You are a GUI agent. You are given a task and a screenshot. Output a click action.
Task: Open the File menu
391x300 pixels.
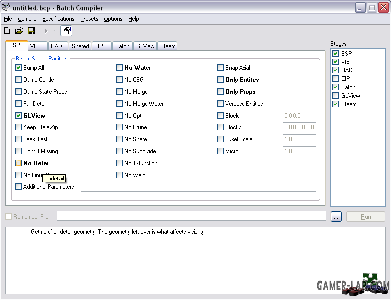(8, 19)
